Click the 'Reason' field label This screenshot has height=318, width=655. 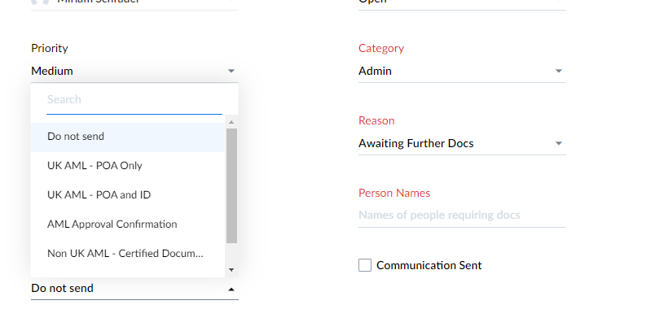(376, 121)
